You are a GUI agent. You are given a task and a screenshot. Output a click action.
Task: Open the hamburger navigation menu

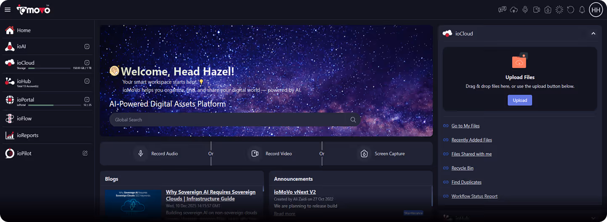click(8, 10)
